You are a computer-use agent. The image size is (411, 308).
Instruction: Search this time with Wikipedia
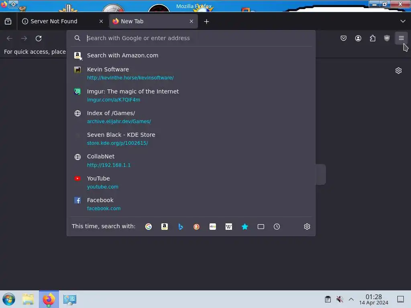point(228,227)
